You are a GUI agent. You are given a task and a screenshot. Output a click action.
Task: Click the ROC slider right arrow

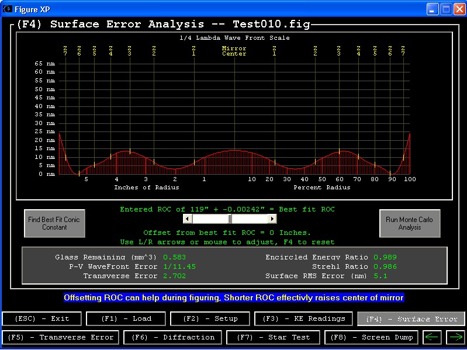(x=272, y=219)
